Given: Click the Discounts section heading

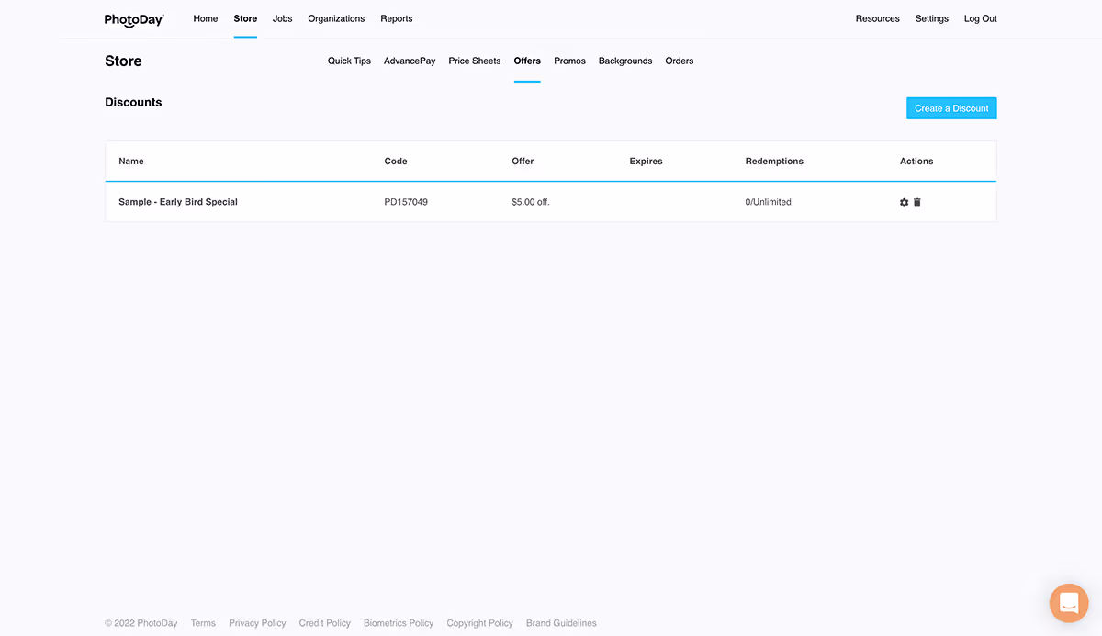Looking at the screenshot, I should pos(133,102).
